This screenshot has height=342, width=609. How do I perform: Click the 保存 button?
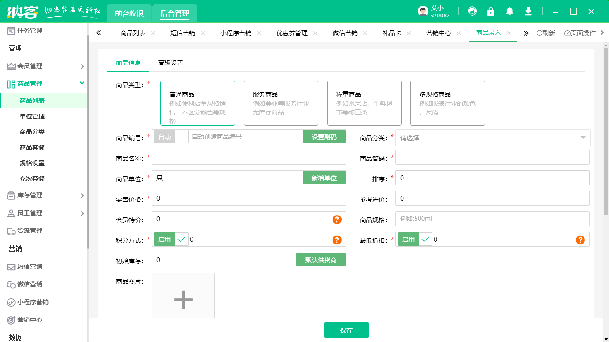[x=346, y=330]
